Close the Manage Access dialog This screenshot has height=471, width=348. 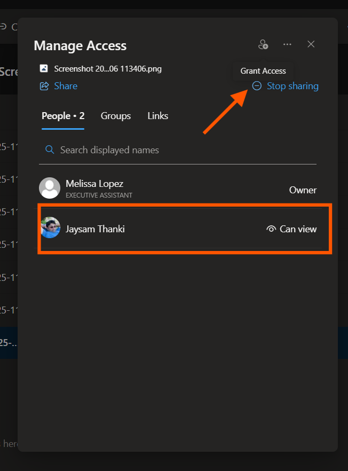tap(311, 44)
